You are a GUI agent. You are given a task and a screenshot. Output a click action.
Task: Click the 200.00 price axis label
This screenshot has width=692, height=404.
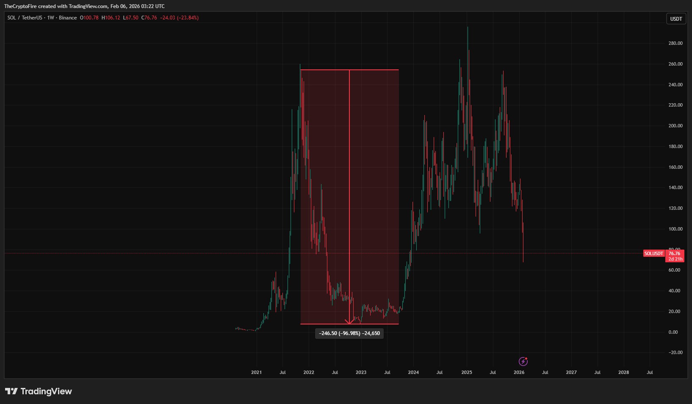(675, 126)
